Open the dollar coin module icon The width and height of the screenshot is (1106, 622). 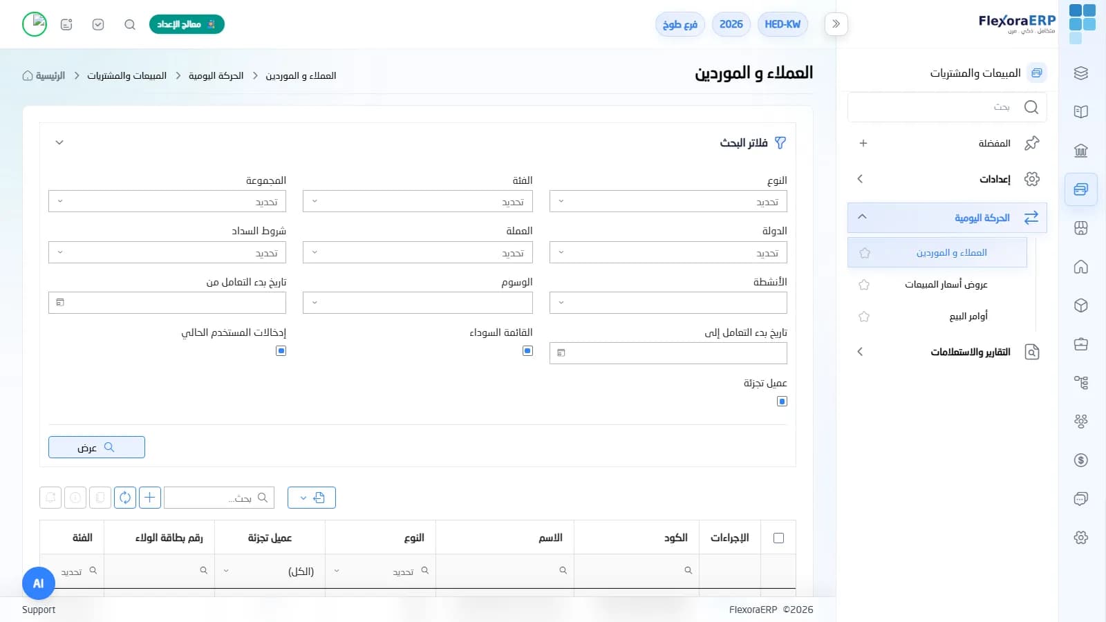pyautogui.click(x=1081, y=460)
